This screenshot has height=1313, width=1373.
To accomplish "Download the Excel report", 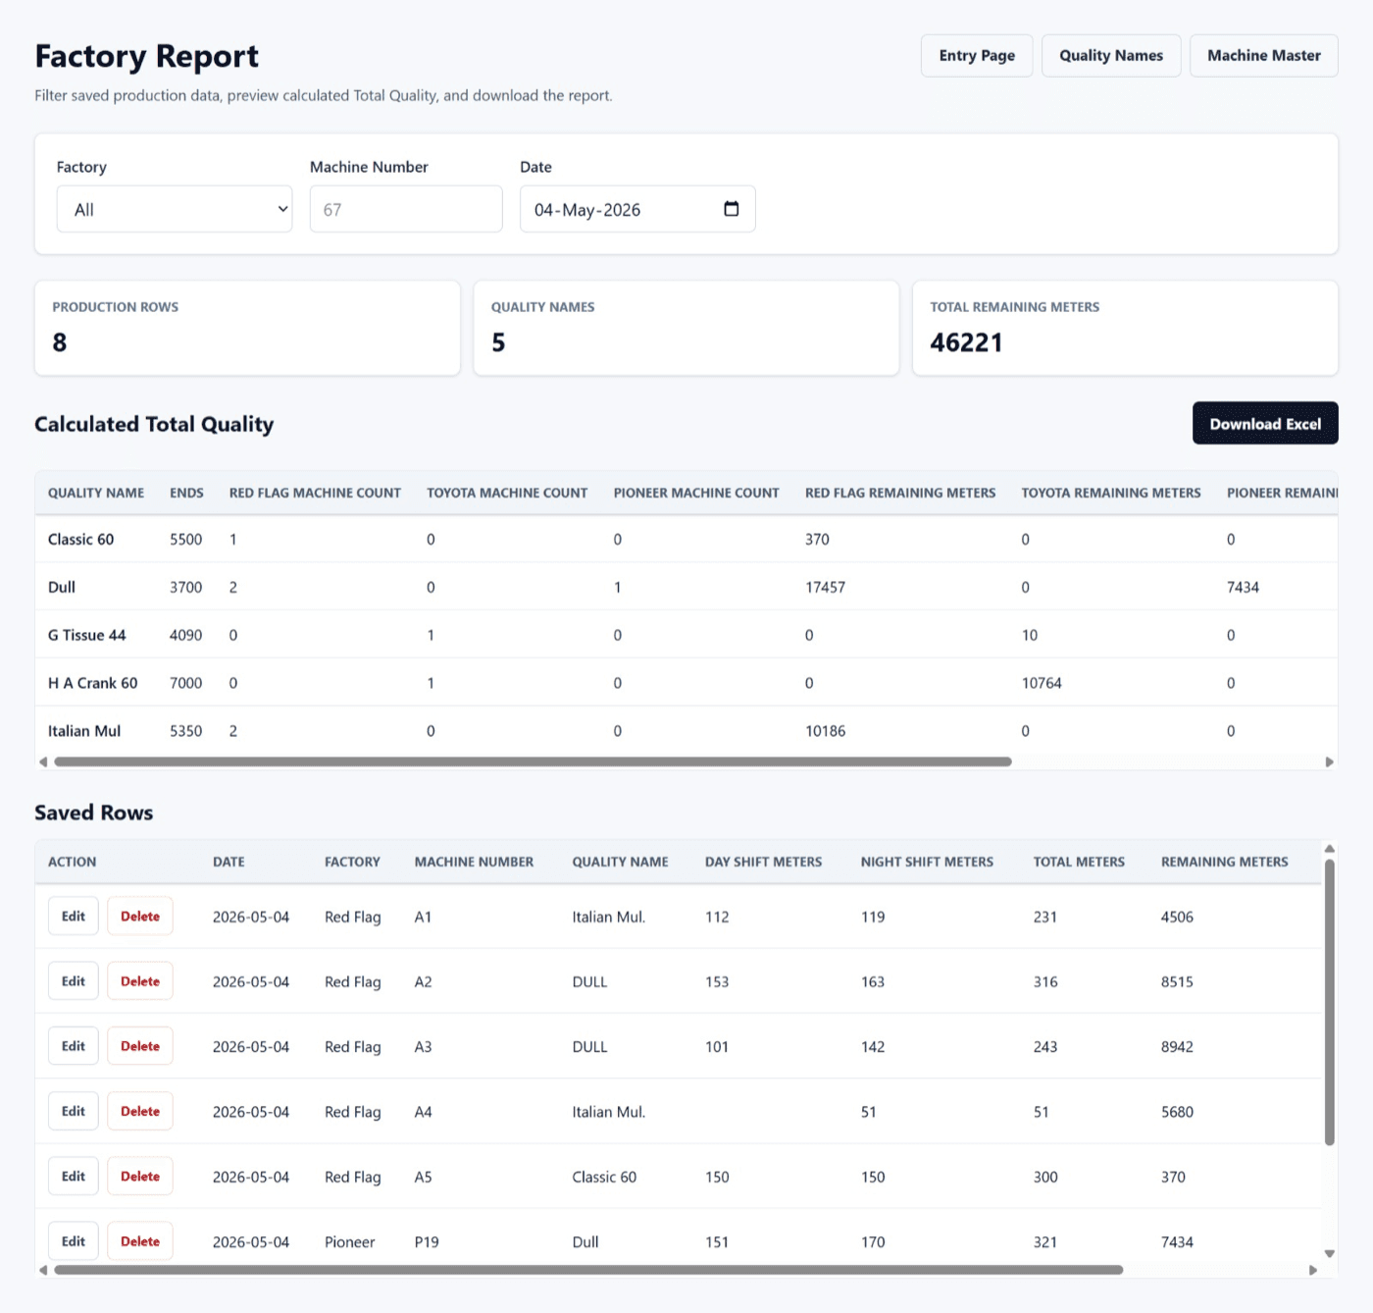I will click(1265, 423).
